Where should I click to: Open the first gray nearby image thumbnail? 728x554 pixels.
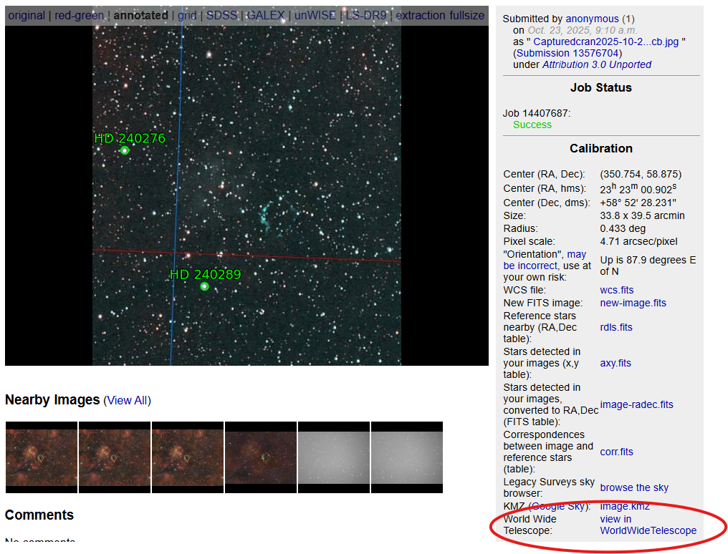(x=334, y=457)
